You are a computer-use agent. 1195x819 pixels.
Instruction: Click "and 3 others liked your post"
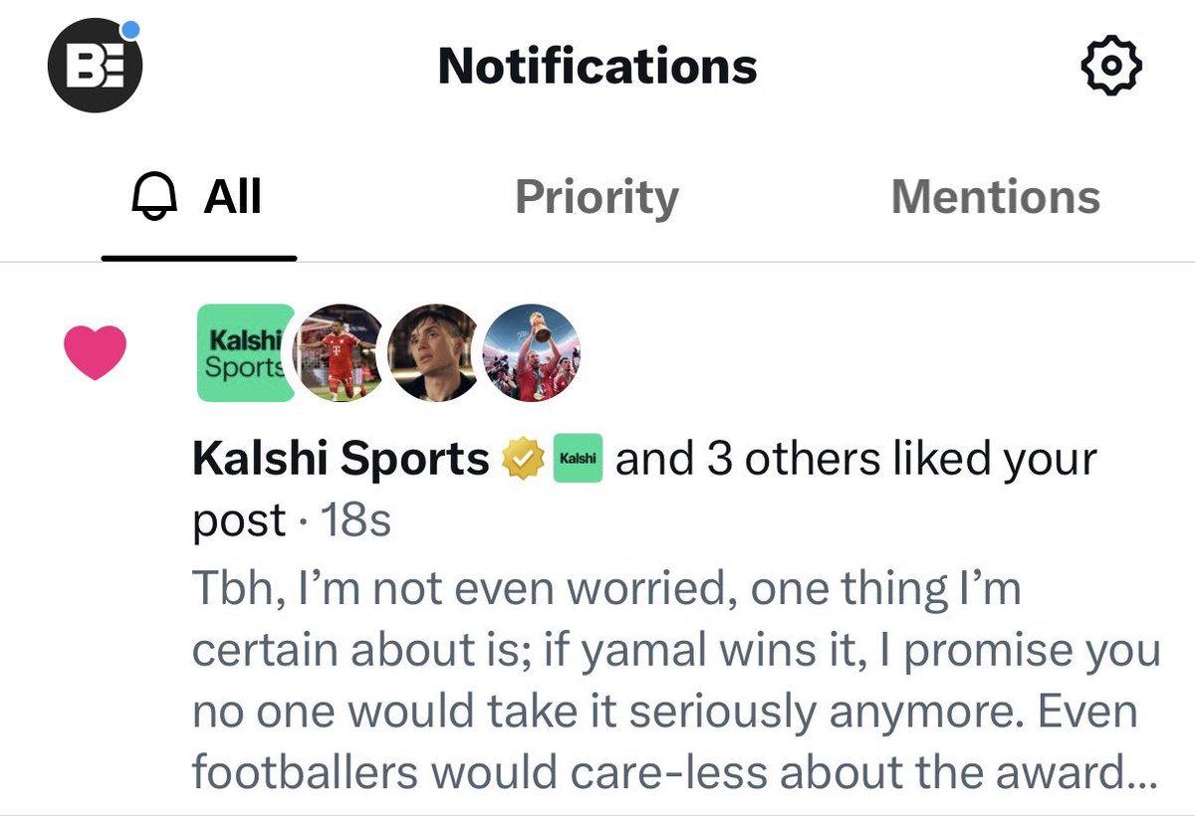tap(643, 490)
